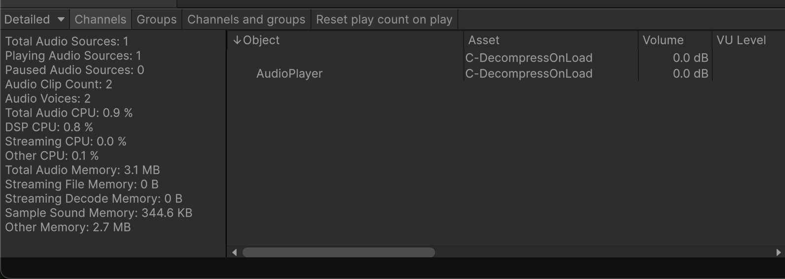Click the Total Audio Memory statistic
The width and height of the screenshot is (785, 279).
(x=82, y=170)
